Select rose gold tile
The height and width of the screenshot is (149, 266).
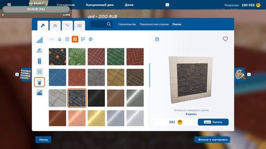pyautogui.click(x=77, y=118)
